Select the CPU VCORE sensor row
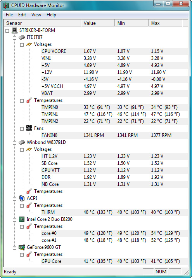 [x=114, y=51]
